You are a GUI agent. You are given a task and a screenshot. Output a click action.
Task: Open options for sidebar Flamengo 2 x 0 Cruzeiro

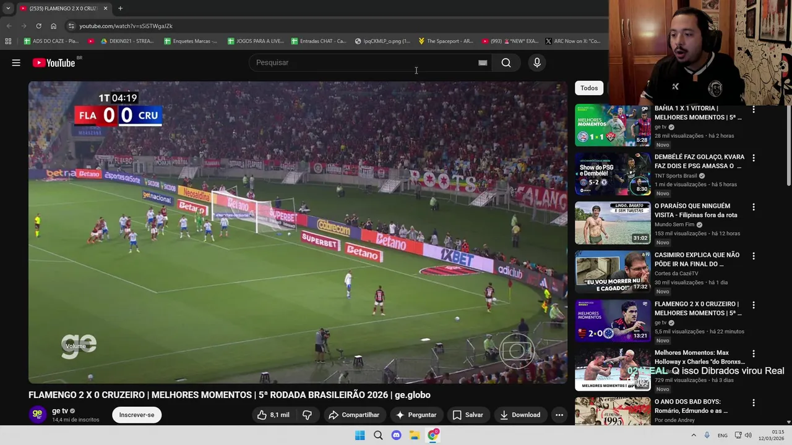754,305
